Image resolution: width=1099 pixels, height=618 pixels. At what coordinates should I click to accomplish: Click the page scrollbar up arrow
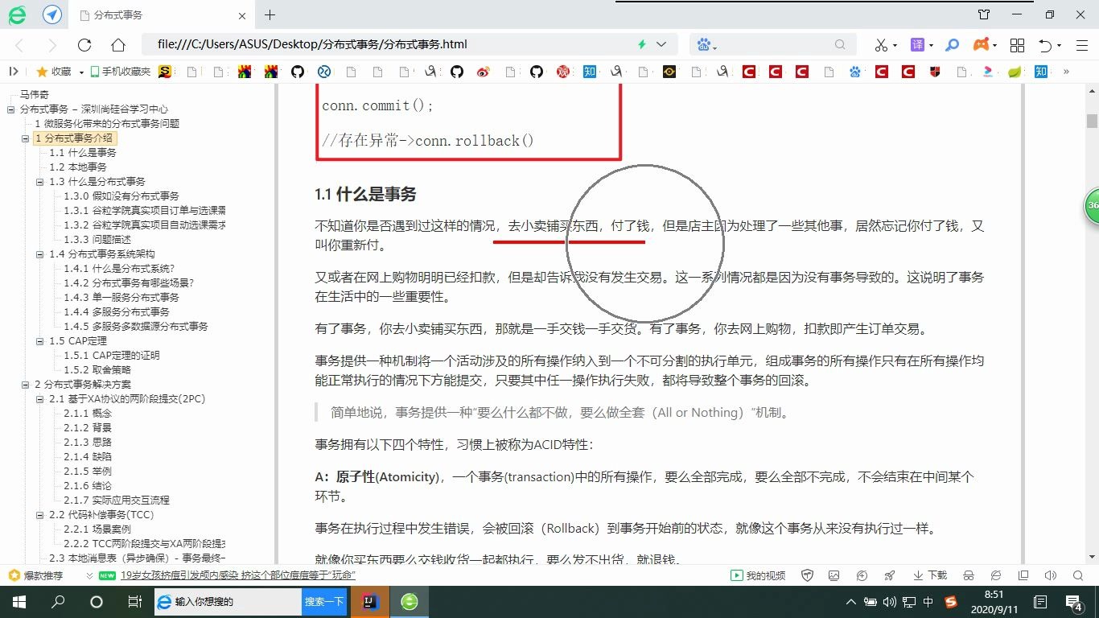point(1092,90)
